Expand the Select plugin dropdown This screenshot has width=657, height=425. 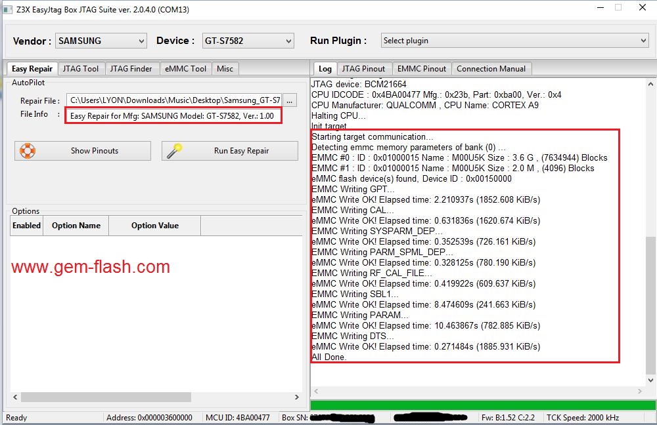tap(514, 41)
